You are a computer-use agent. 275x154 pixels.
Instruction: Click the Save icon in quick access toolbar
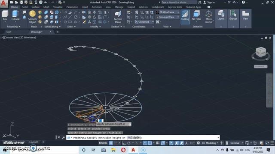pyautogui.click(x=21, y=2)
